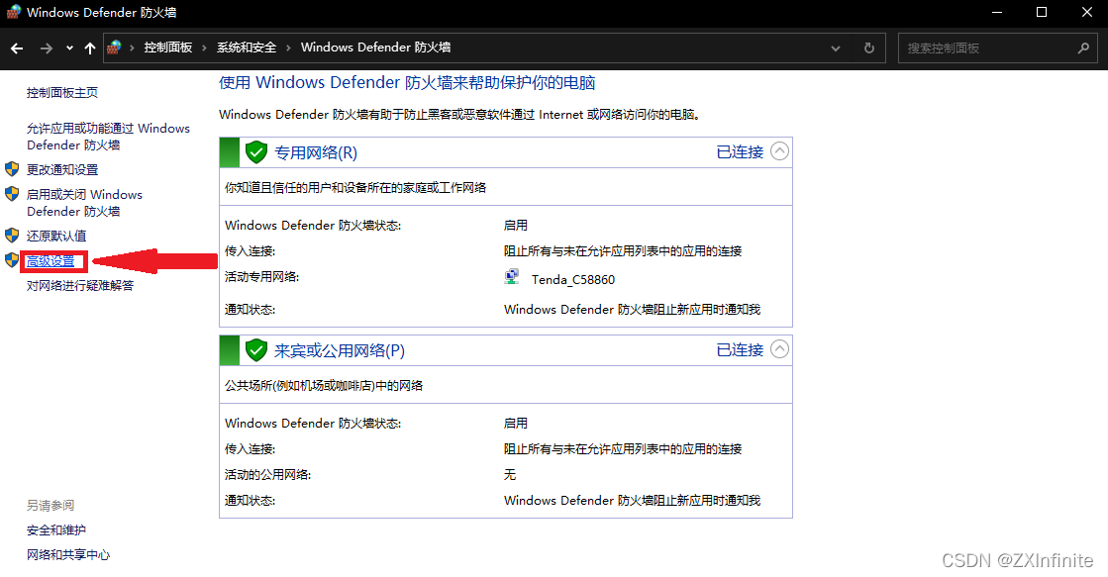The image size is (1108, 577).
Task: Click the search magnifier icon
Action: (1084, 48)
